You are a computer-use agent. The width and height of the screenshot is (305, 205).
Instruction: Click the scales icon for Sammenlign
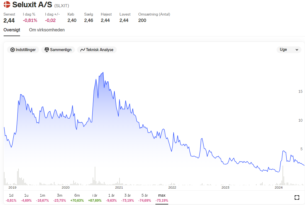[x=47, y=50]
